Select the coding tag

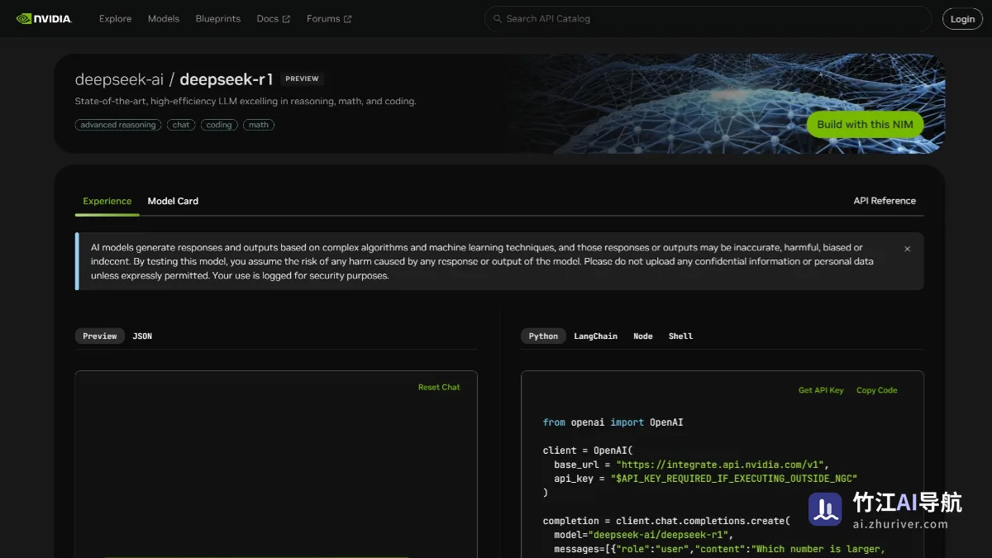219,125
